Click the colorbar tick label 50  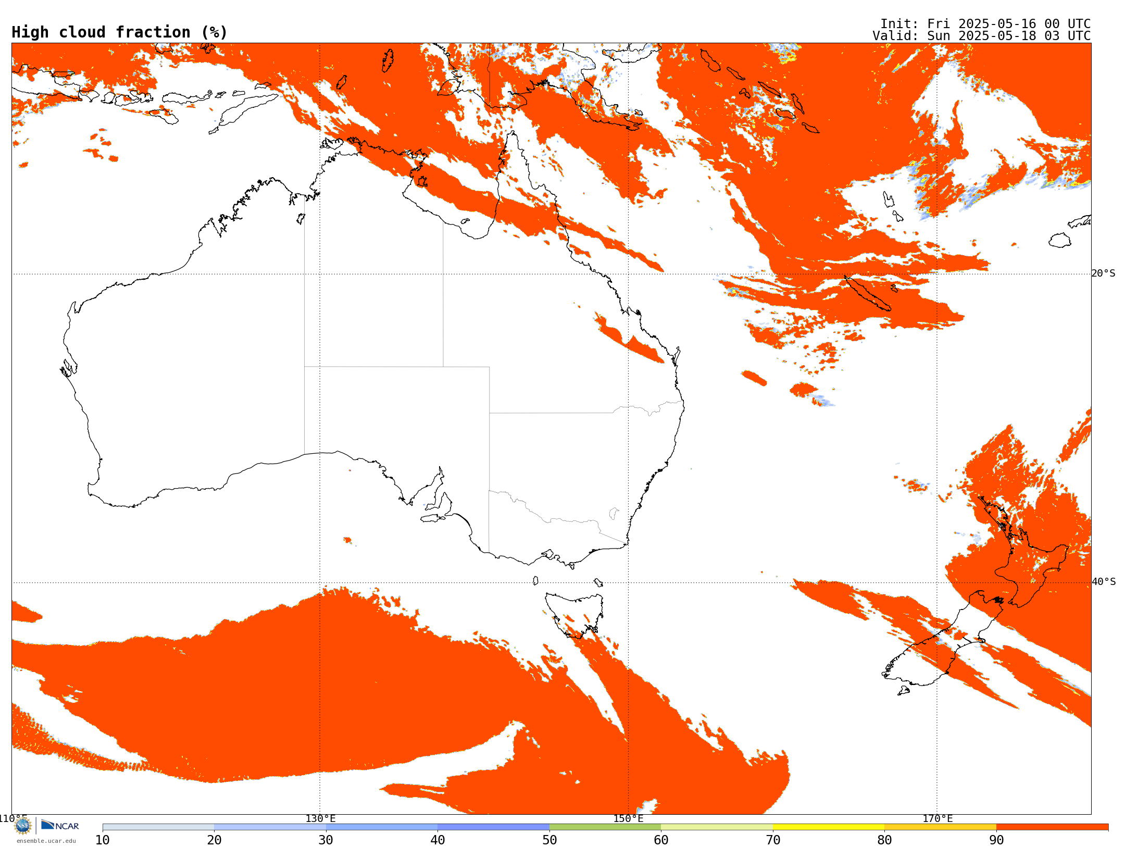click(x=549, y=840)
